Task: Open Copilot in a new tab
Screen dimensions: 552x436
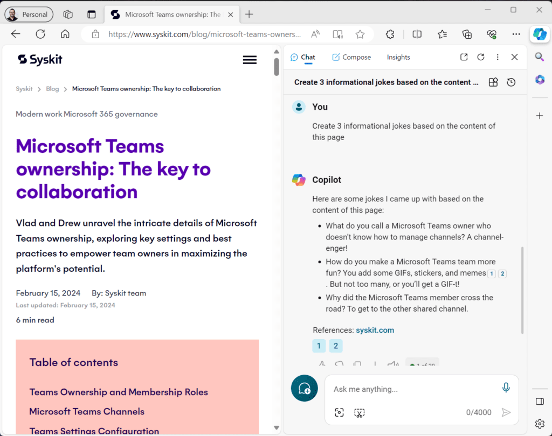Action: point(464,57)
